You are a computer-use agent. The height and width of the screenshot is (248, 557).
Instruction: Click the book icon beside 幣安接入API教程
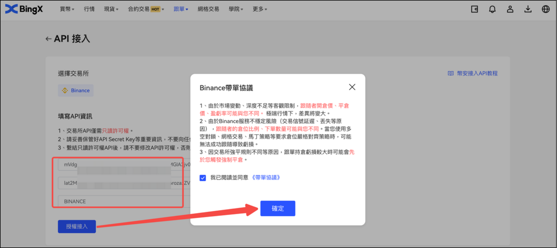point(451,73)
